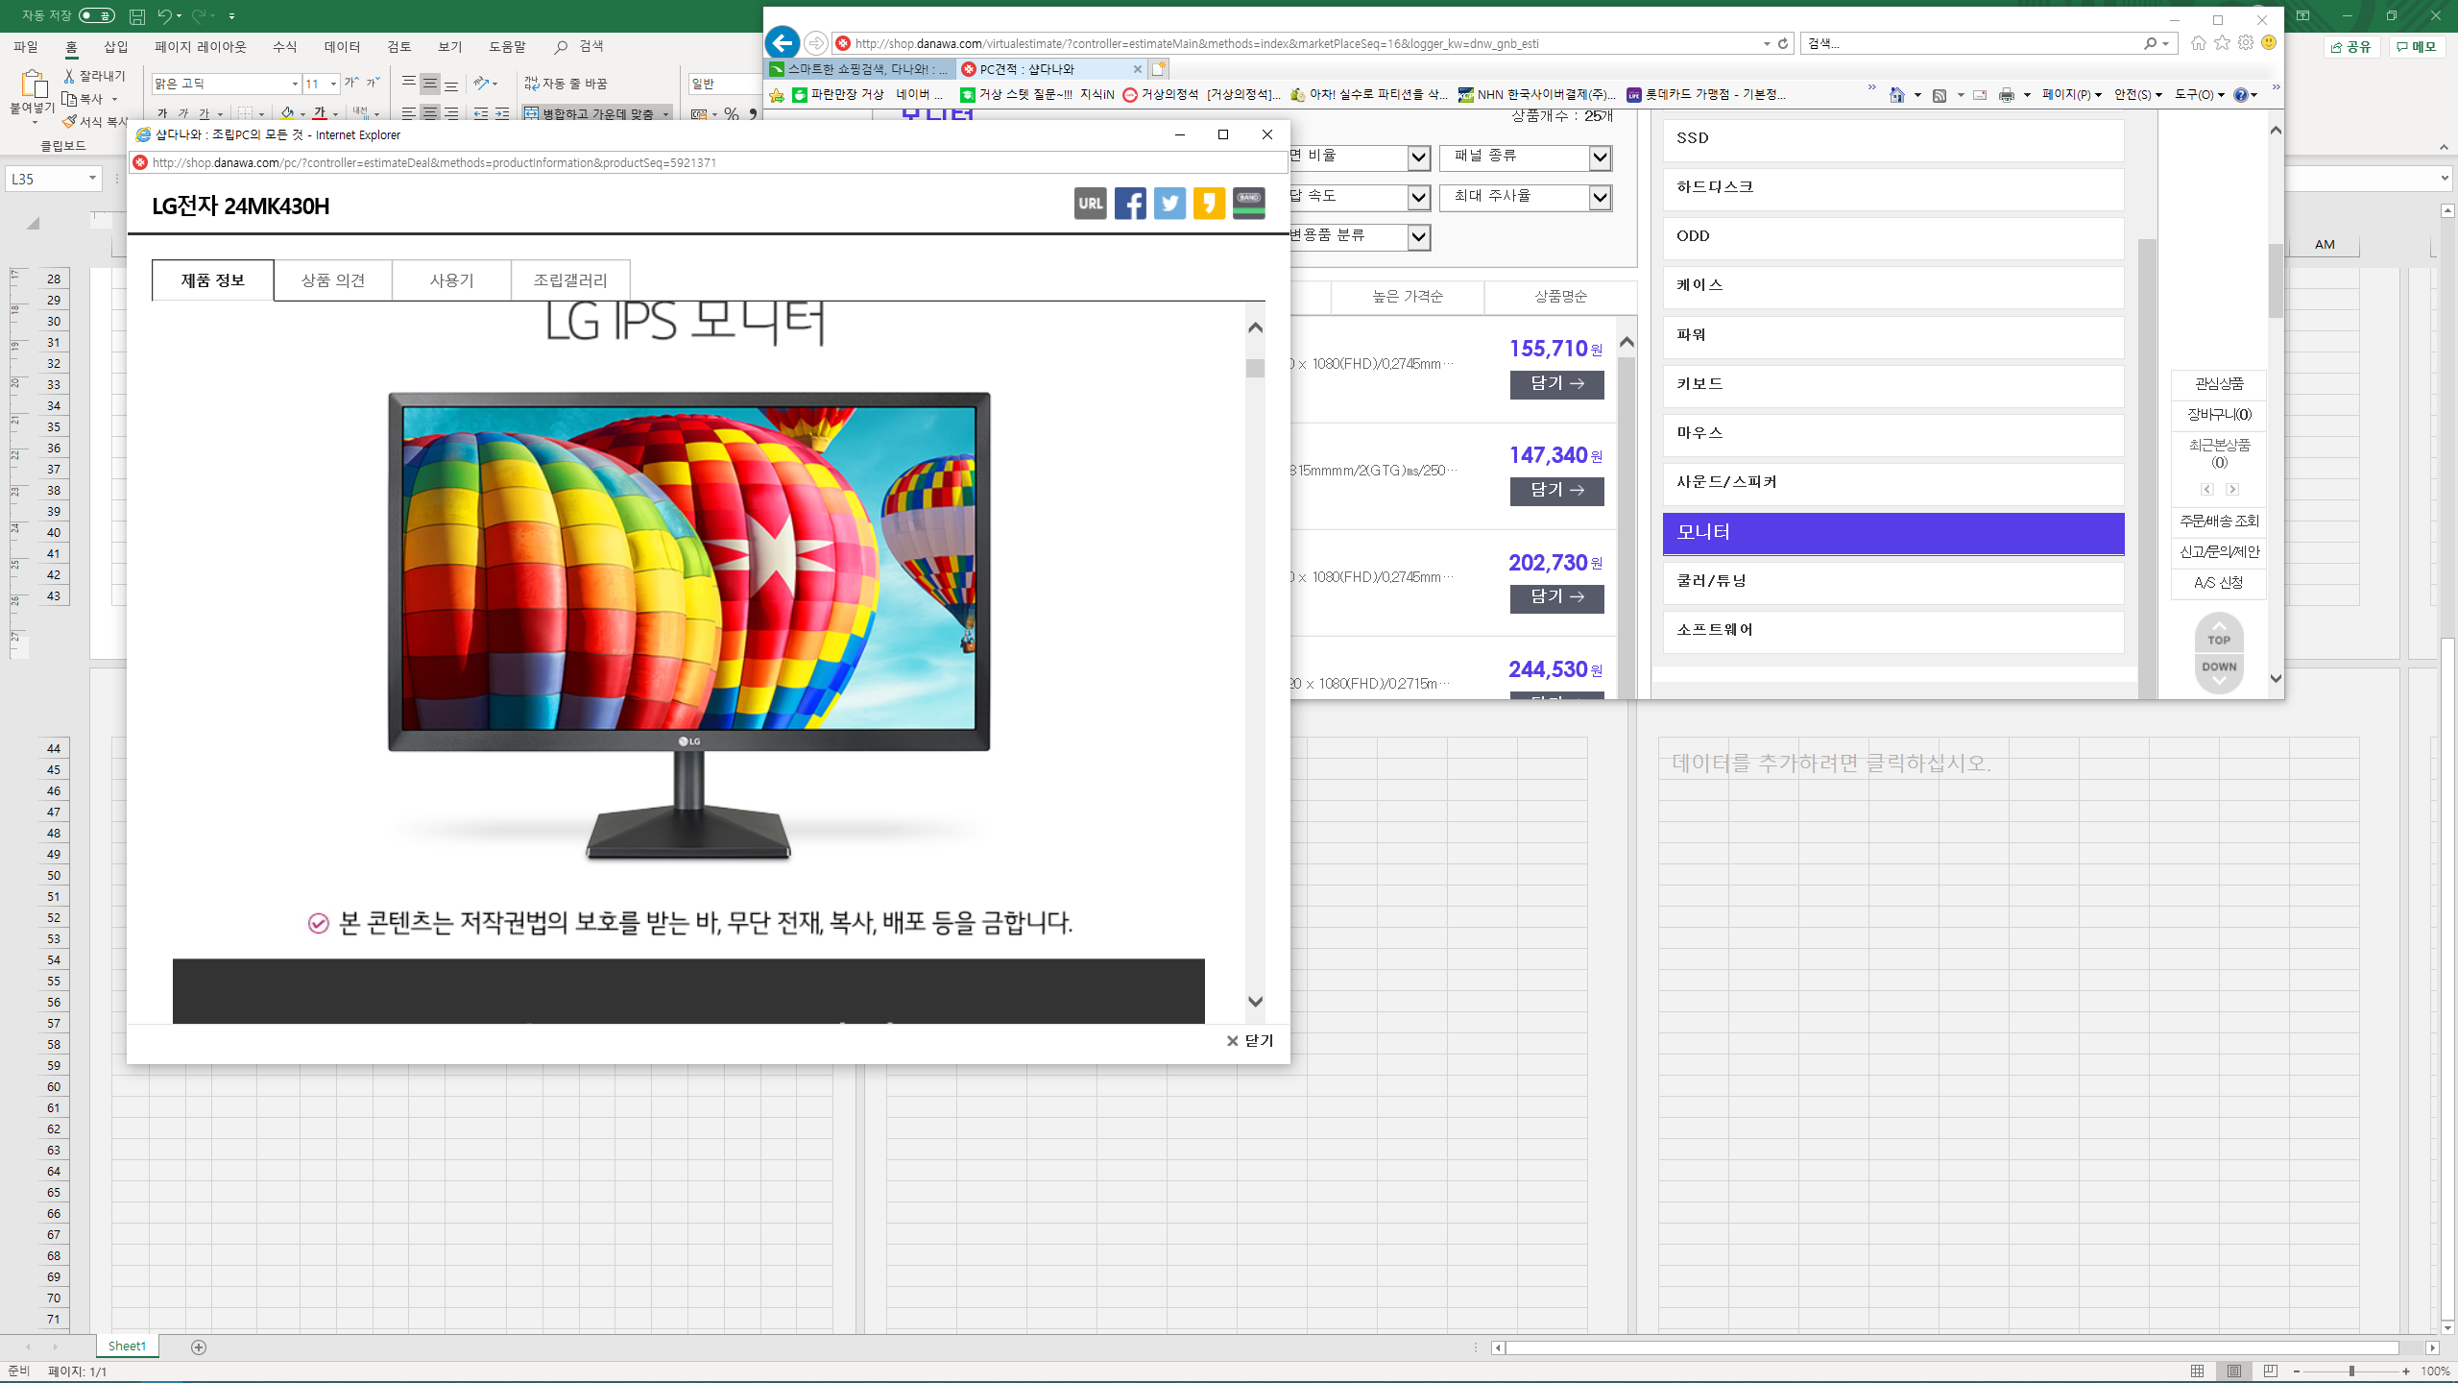Open the 수식 ribbon tab
The height and width of the screenshot is (1383, 2458).
click(x=285, y=46)
